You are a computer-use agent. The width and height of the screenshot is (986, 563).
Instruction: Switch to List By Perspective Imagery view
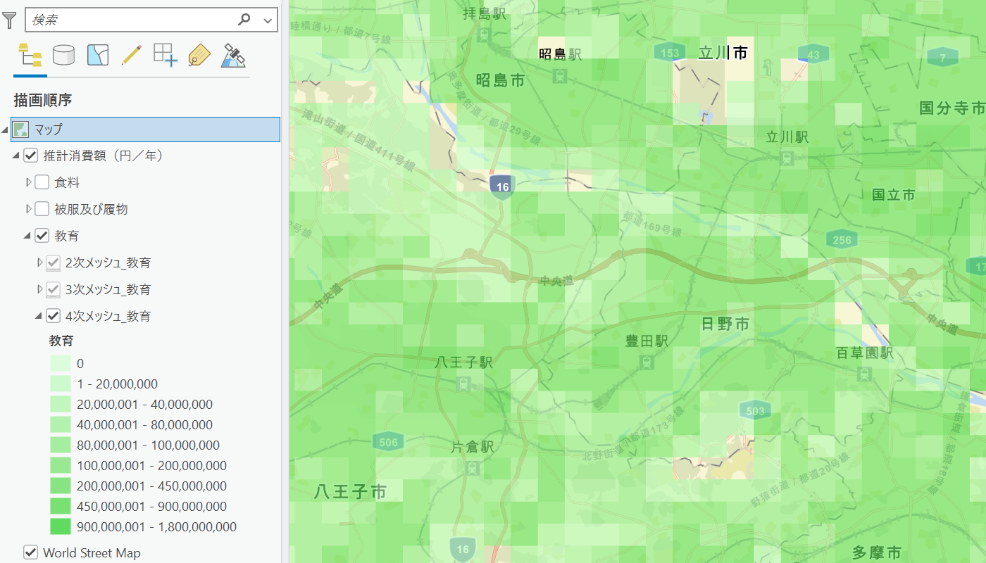click(233, 55)
